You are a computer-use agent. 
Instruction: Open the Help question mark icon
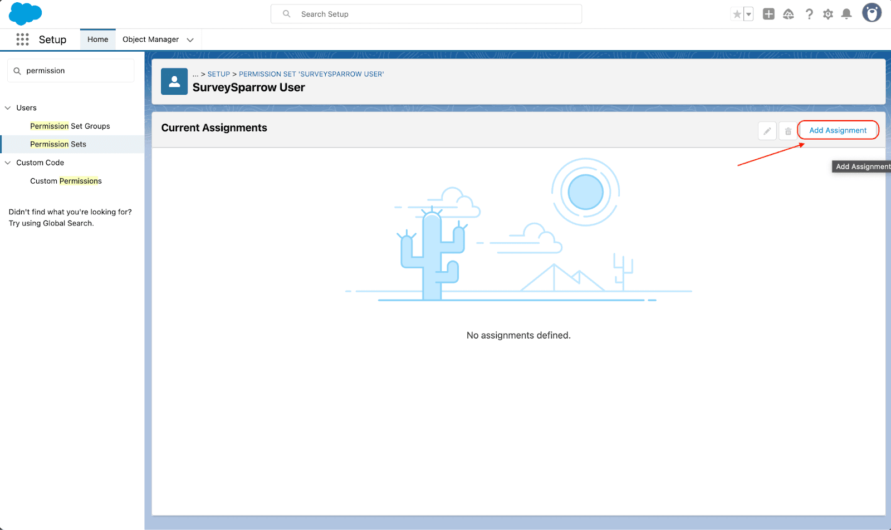[x=809, y=14]
